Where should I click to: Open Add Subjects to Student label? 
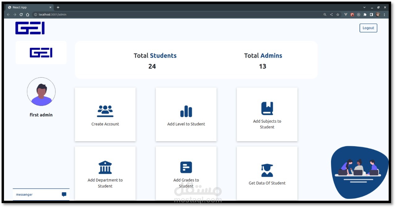[267, 124]
